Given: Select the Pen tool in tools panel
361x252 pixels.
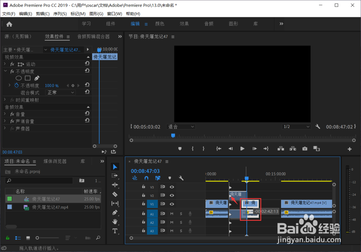Looking at the screenshot, I should tap(115, 213).
